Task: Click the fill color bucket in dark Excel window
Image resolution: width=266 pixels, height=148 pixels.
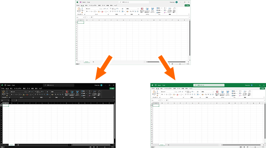Action: click(24, 95)
